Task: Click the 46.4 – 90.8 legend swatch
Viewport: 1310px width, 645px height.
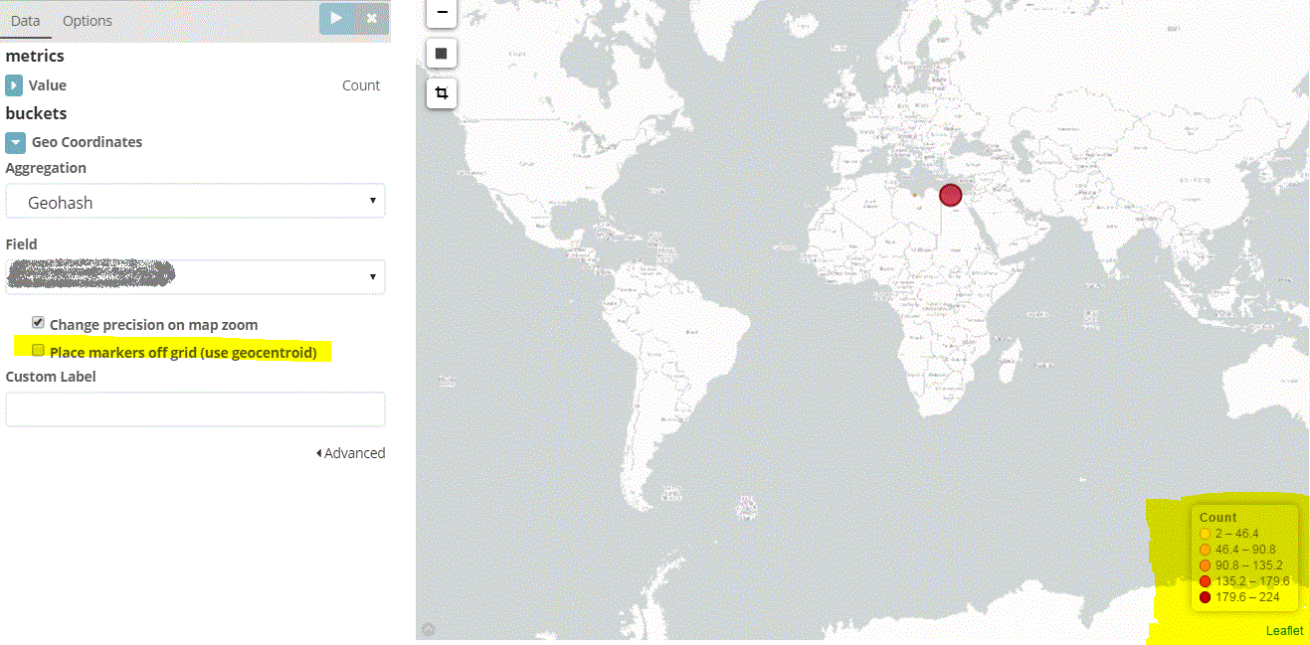Action: [1205, 550]
